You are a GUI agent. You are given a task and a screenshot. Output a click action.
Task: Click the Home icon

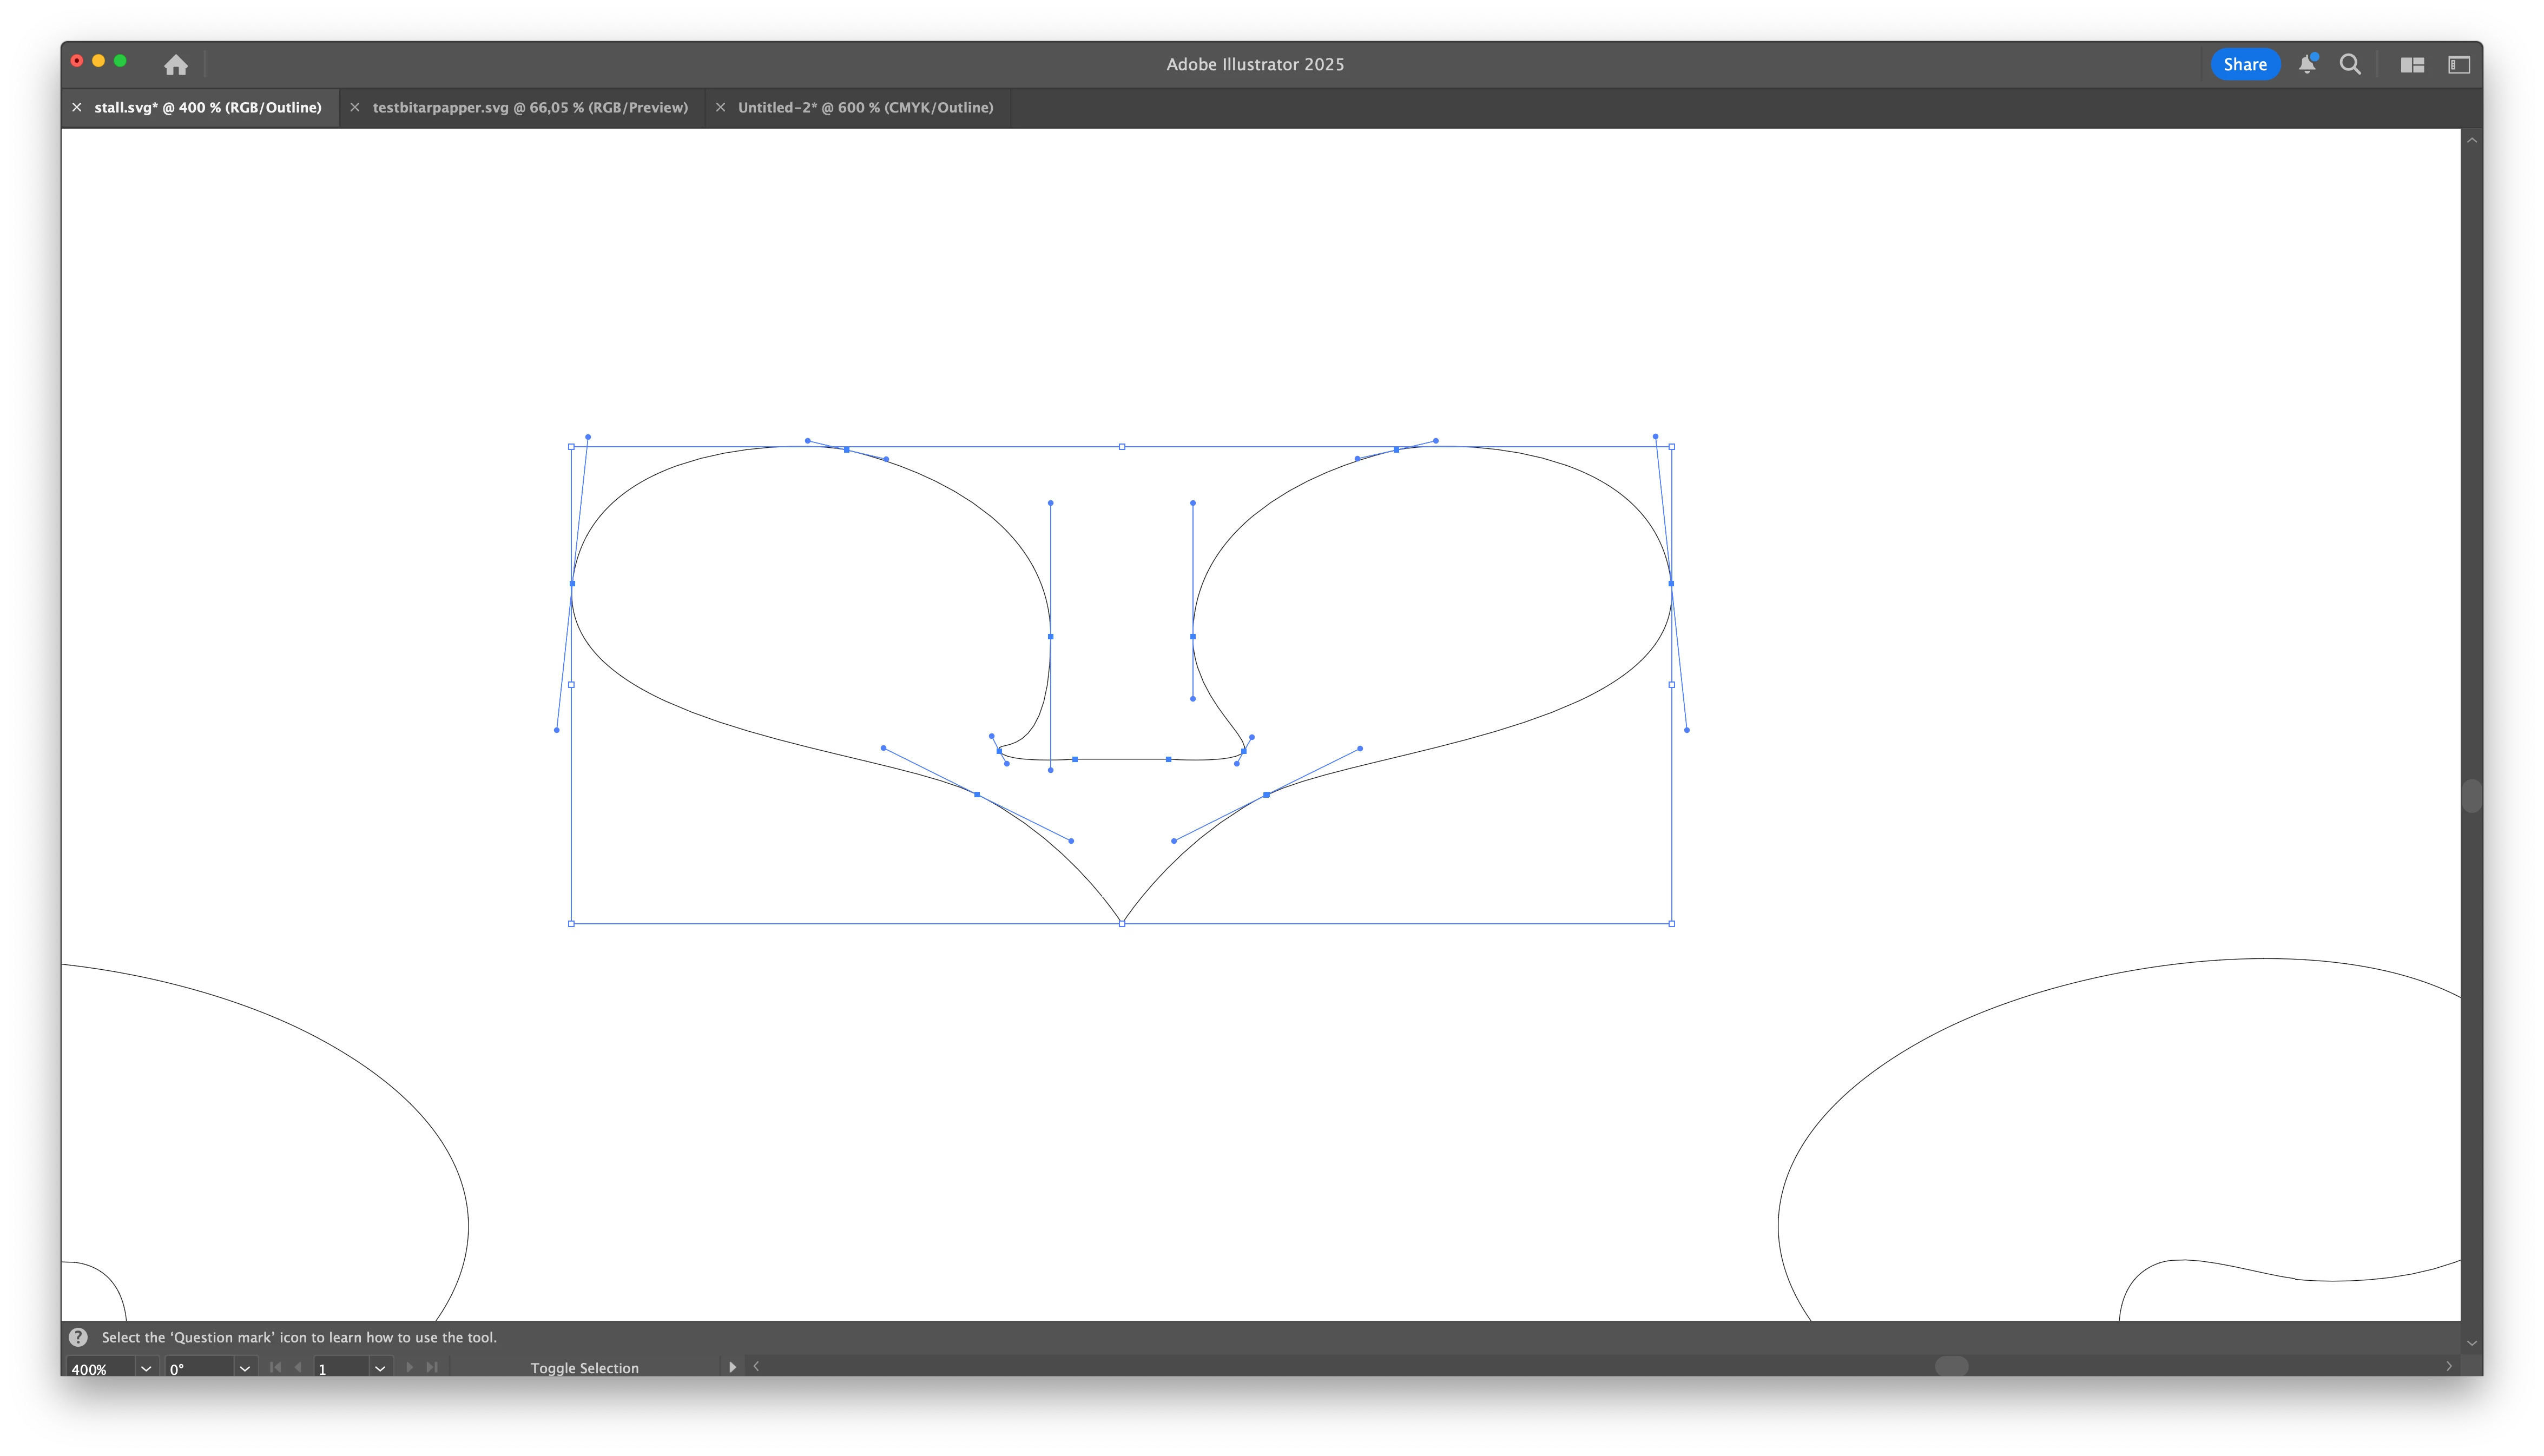tap(176, 65)
